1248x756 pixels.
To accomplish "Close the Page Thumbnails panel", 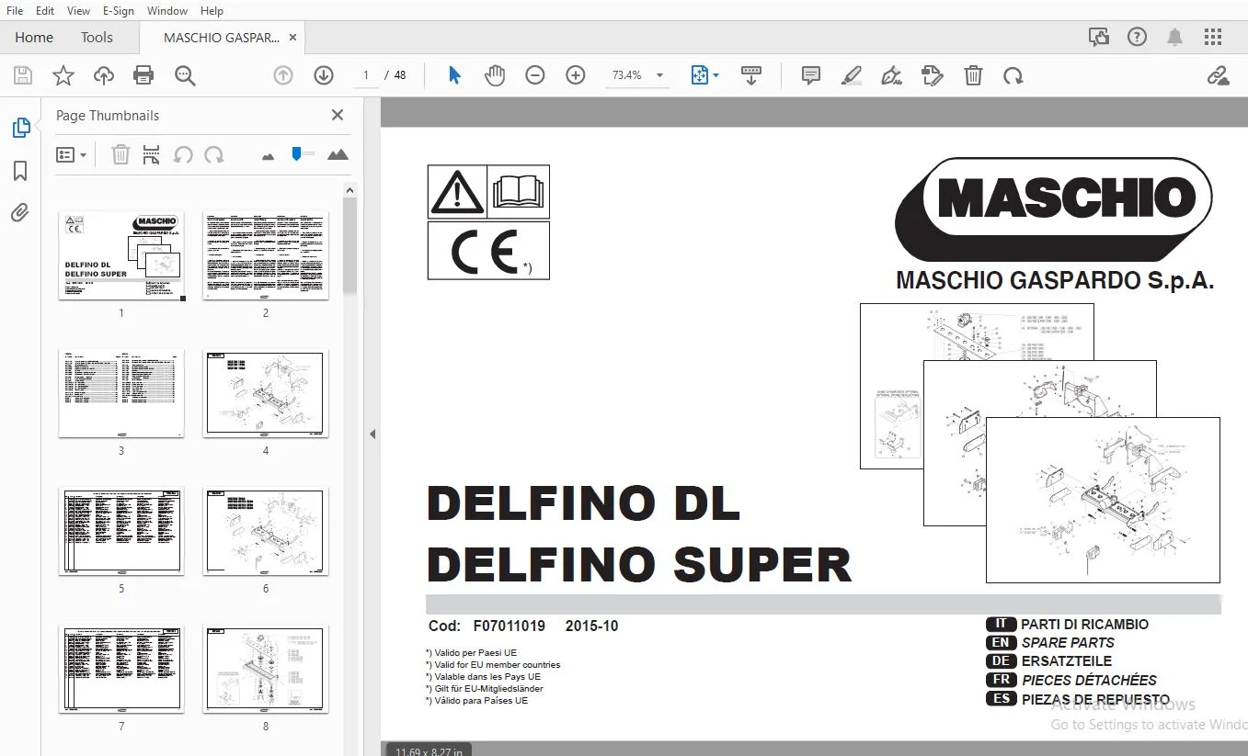I will tap(338, 115).
